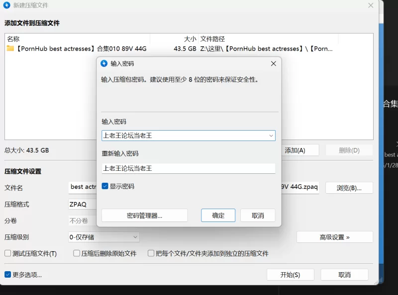This screenshot has width=398, height=295.
Task: Click the 大小 column header
Action: point(174,39)
